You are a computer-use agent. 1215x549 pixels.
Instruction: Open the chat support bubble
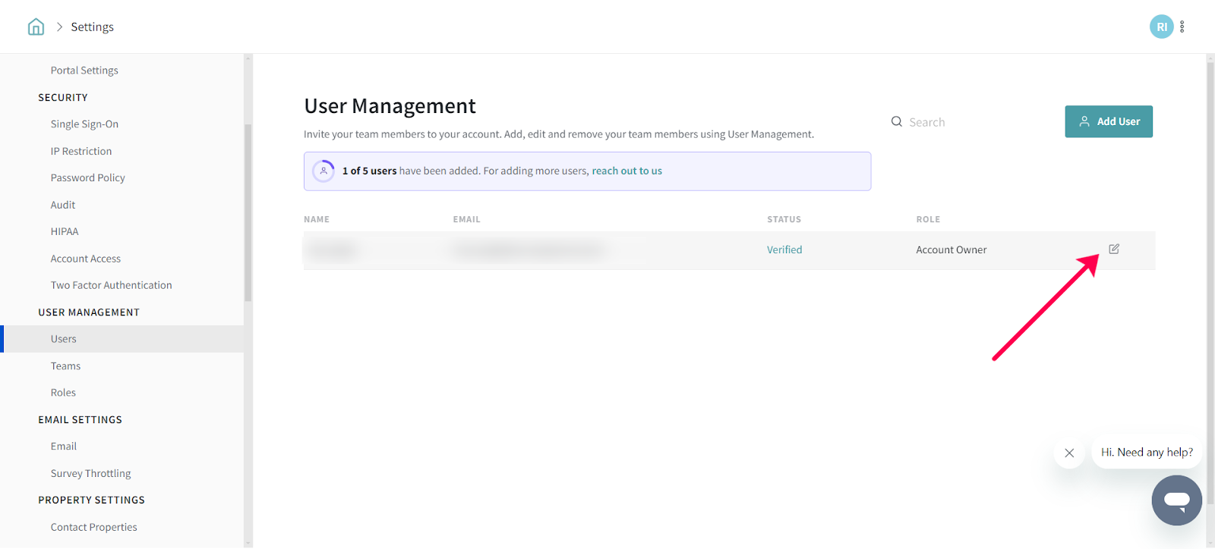click(x=1176, y=500)
